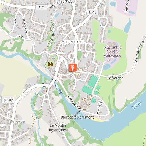
Task: Select the D 21 road shield
Action: [41, 7]
